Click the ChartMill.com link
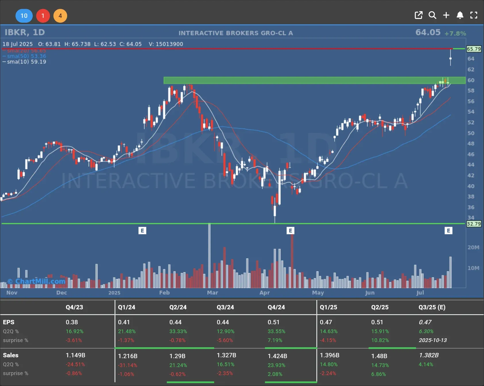The height and width of the screenshot is (386, 484). tap(36, 281)
